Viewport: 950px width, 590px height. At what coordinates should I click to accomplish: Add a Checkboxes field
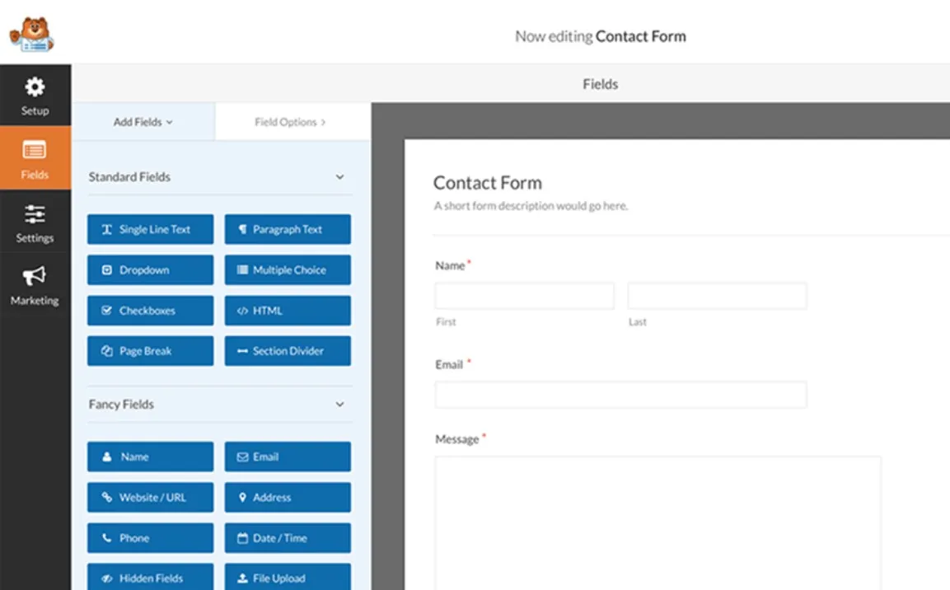pos(150,310)
